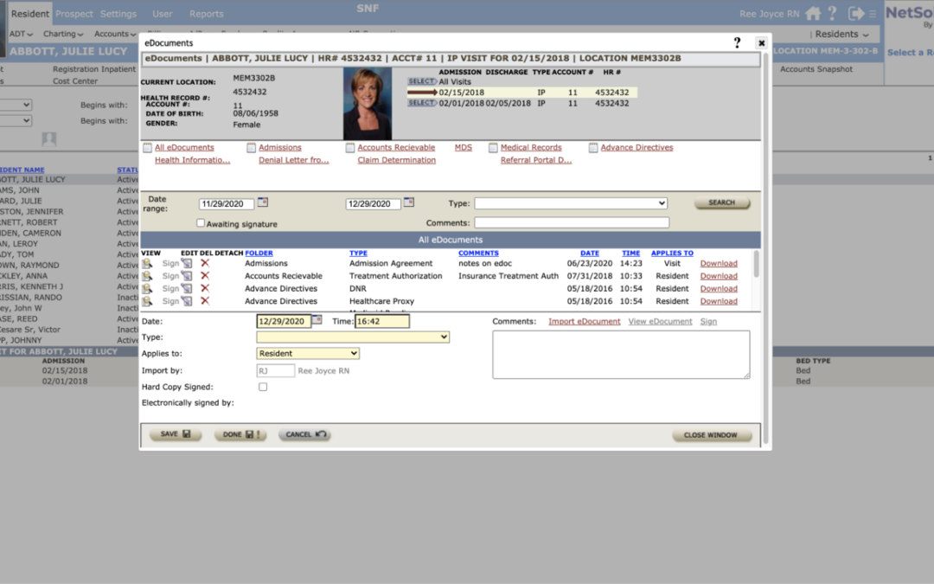Click view icon for Admission Agreement document
This screenshot has width=934, height=584.
point(147,264)
